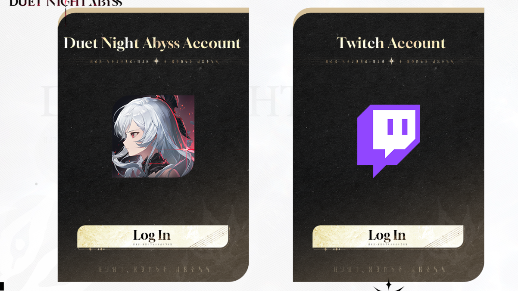Click the star emblem below the Twitch card
The image size is (518, 291).
click(x=389, y=285)
